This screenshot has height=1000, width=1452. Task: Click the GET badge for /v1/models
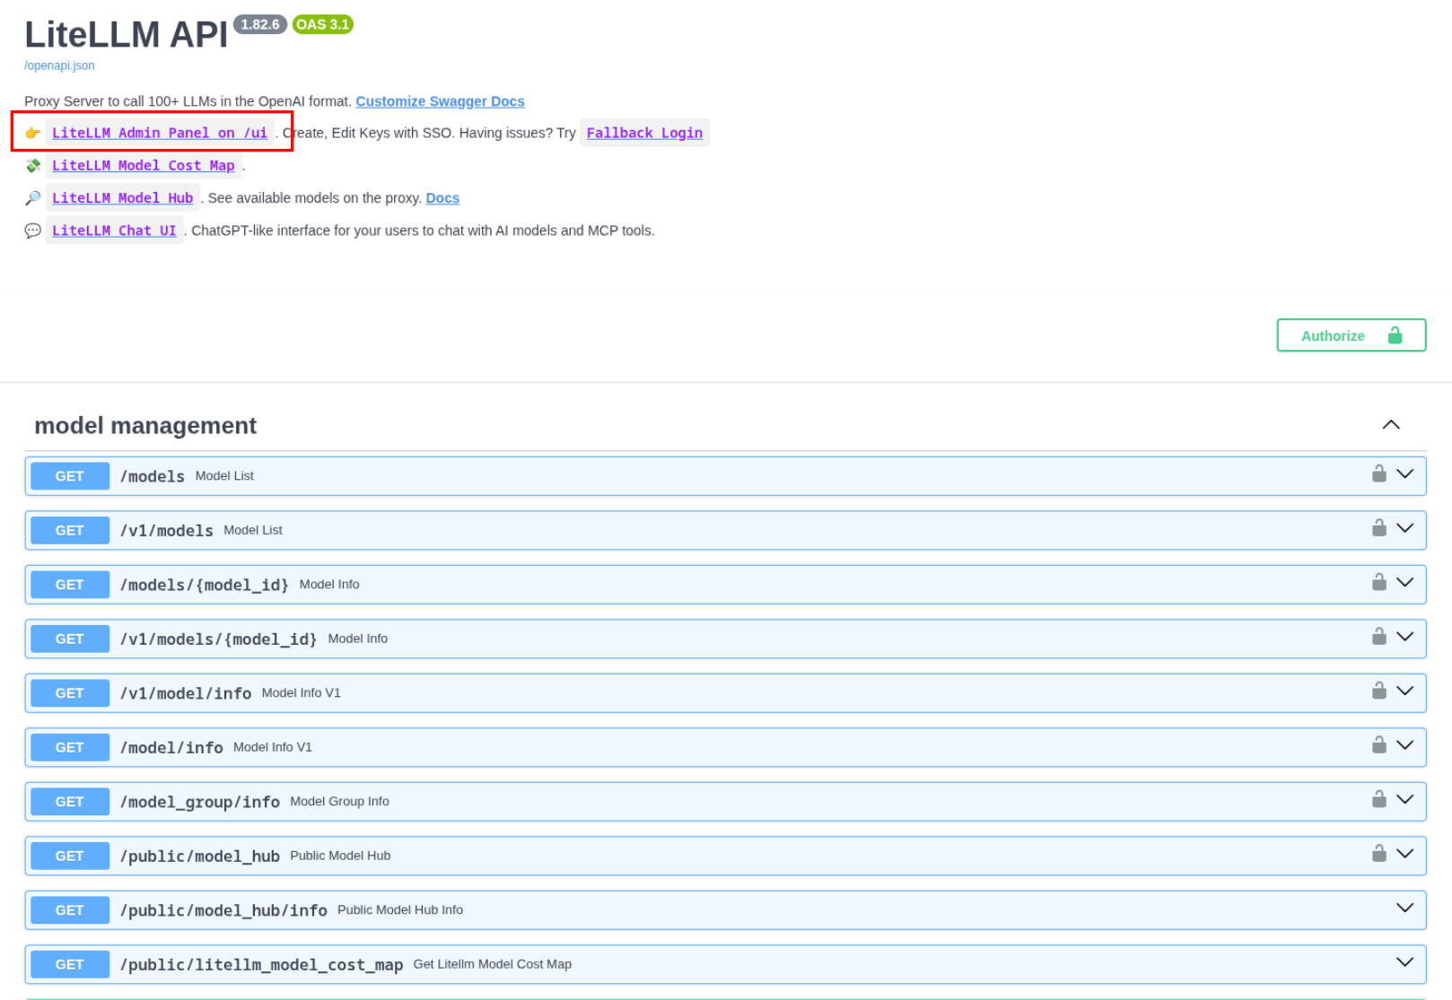coord(70,530)
